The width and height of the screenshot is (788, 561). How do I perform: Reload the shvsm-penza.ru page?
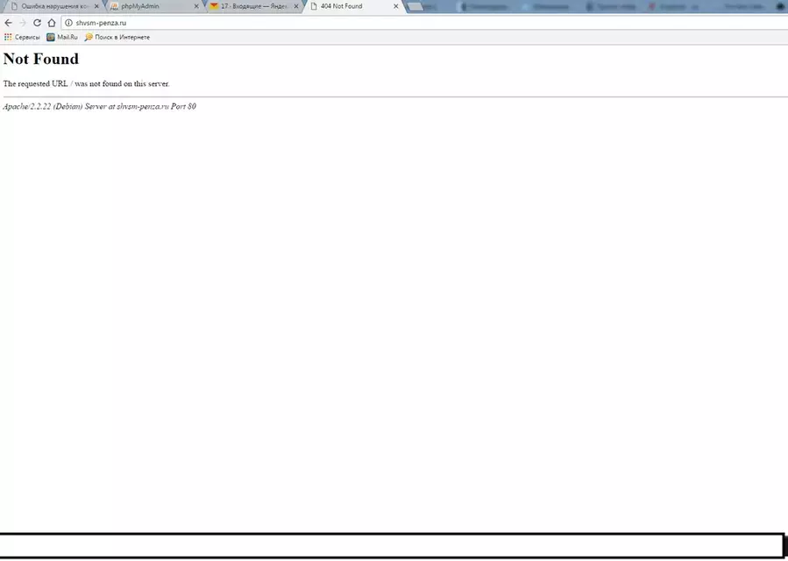coord(37,23)
